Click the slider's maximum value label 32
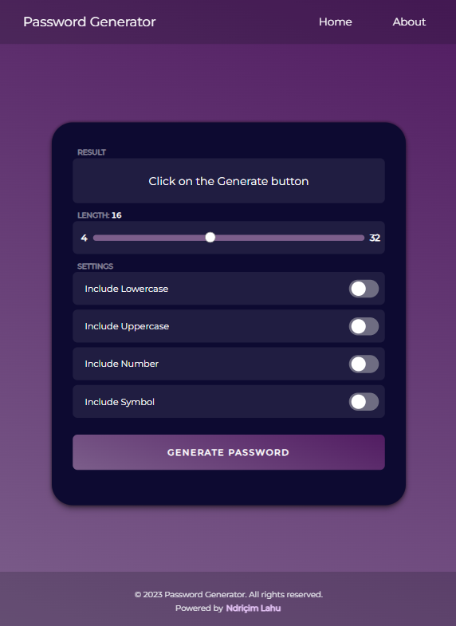The height and width of the screenshot is (626, 456). point(375,238)
